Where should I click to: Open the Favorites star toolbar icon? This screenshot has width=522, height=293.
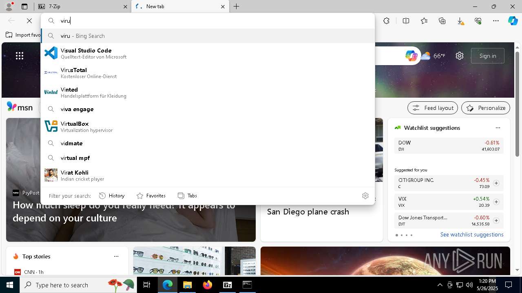tap(424, 21)
